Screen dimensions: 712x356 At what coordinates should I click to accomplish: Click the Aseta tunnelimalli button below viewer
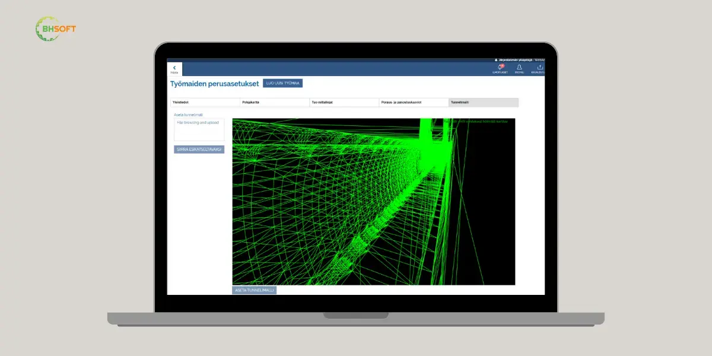tap(254, 290)
